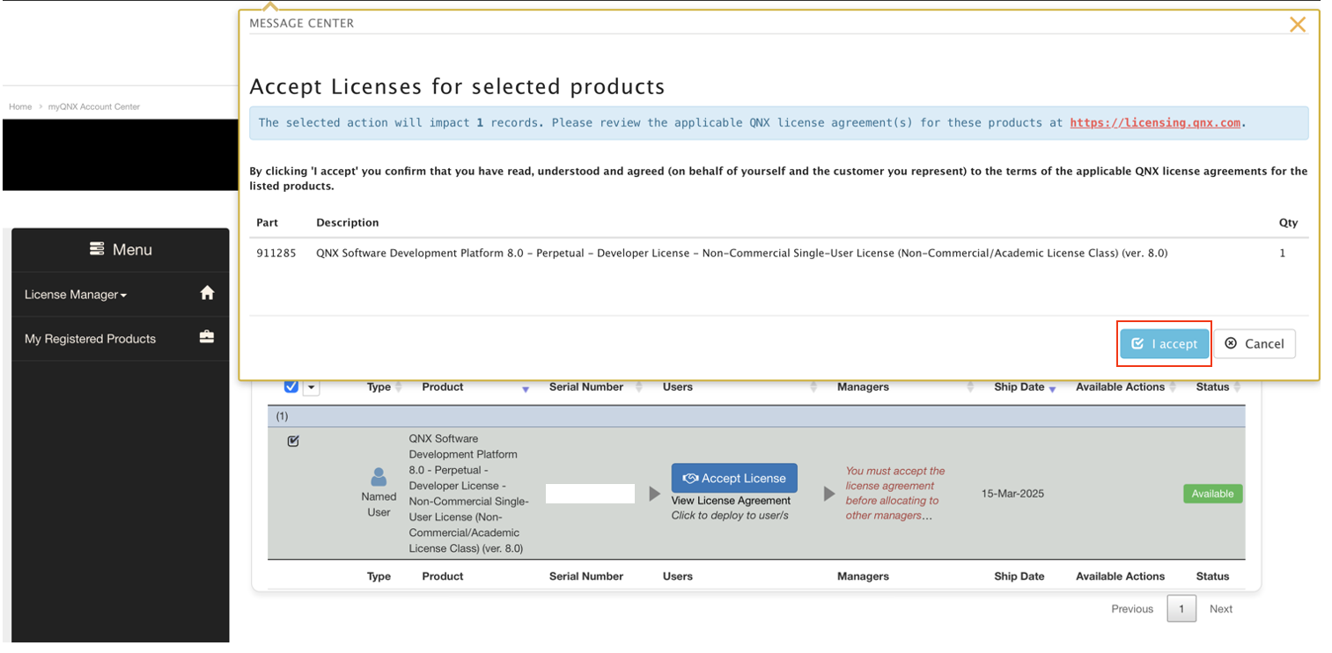
Task: Click the Description column header in dialog
Action: tap(348, 223)
